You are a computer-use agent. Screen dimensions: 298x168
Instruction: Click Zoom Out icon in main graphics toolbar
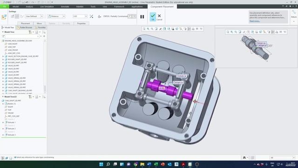[152, 29]
